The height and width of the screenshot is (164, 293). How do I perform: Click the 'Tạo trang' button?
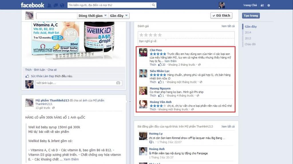pos(251,16)
